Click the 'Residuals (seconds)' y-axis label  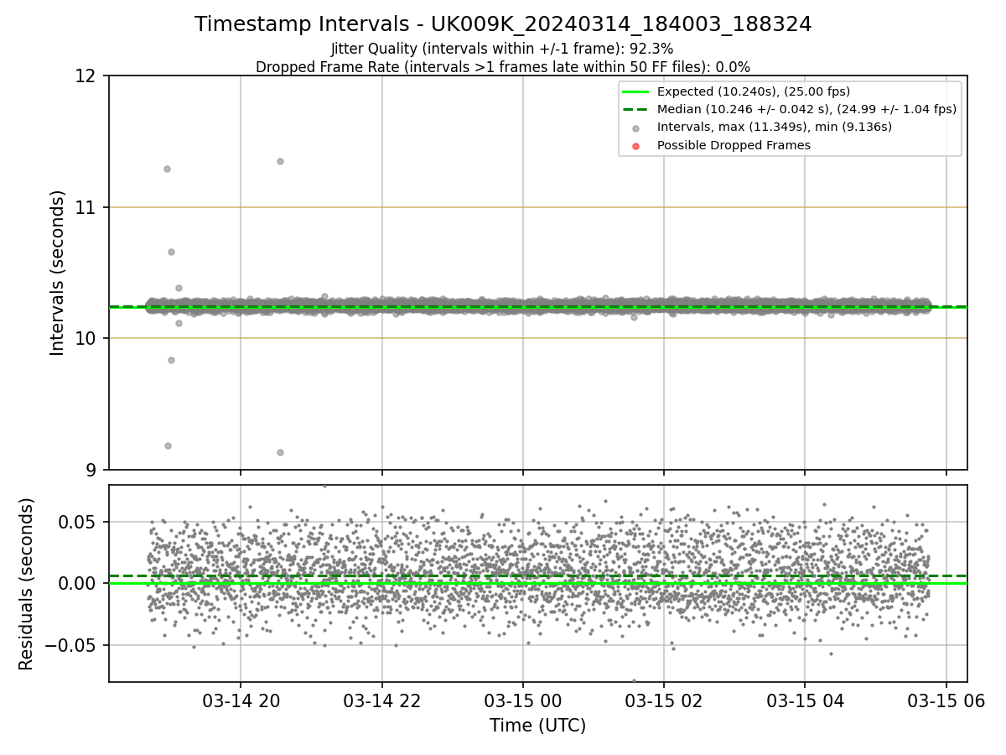click(27, 584)
